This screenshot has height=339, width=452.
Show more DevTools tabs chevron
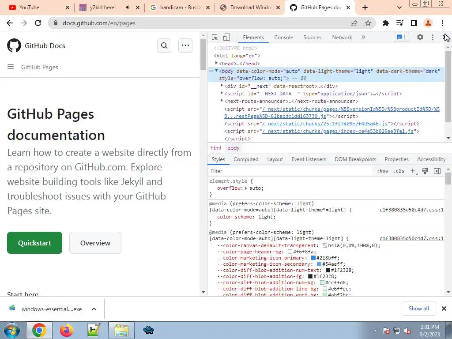[x=363, y=37]
